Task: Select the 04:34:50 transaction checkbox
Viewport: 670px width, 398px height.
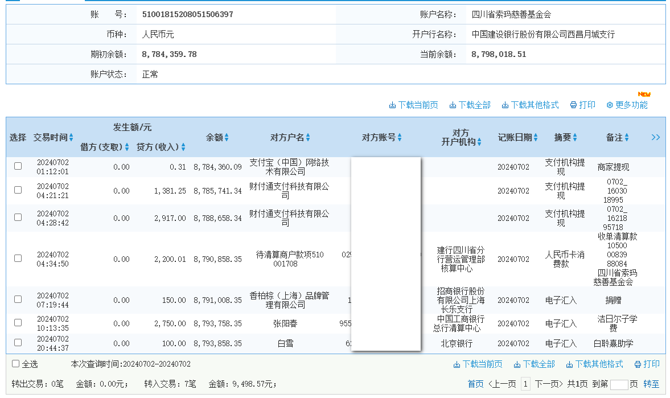Action: pyautogui.click(x=18, y=258)
